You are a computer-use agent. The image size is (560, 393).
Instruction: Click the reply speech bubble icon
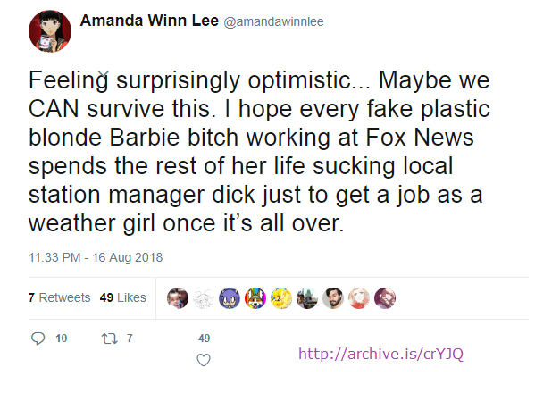pyautogui.click(x=38, y=339)
